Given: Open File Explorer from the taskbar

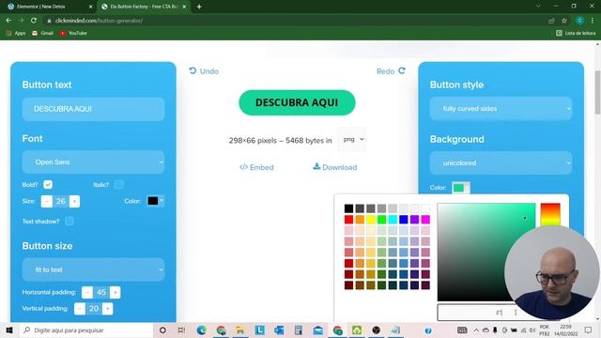Looking at the screenshot, I should 240,330.
